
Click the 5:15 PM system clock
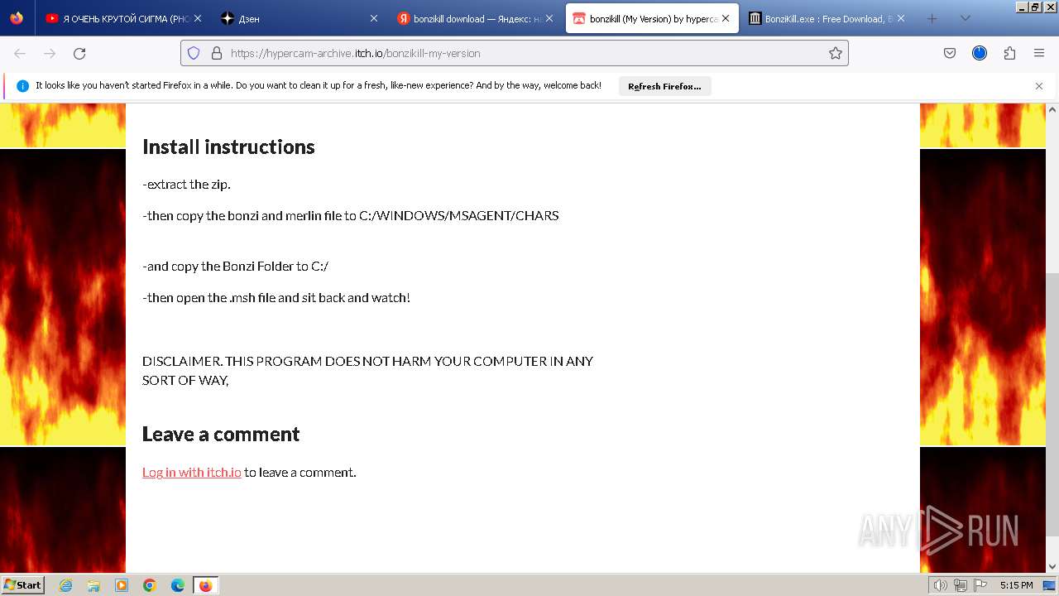click(1016, 585)
